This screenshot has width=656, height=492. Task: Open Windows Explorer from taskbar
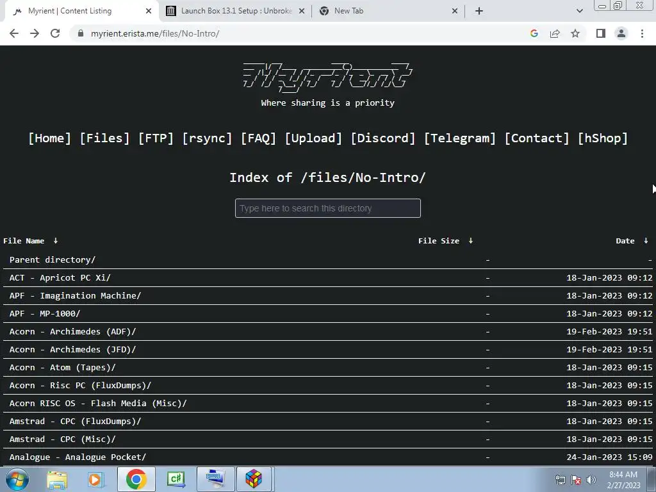pos(57,479)
